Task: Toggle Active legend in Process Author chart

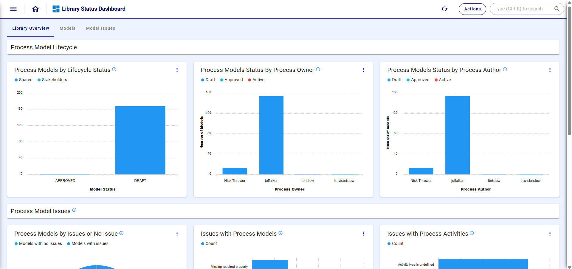Action: pyautogui.click(x=443, y=80)
